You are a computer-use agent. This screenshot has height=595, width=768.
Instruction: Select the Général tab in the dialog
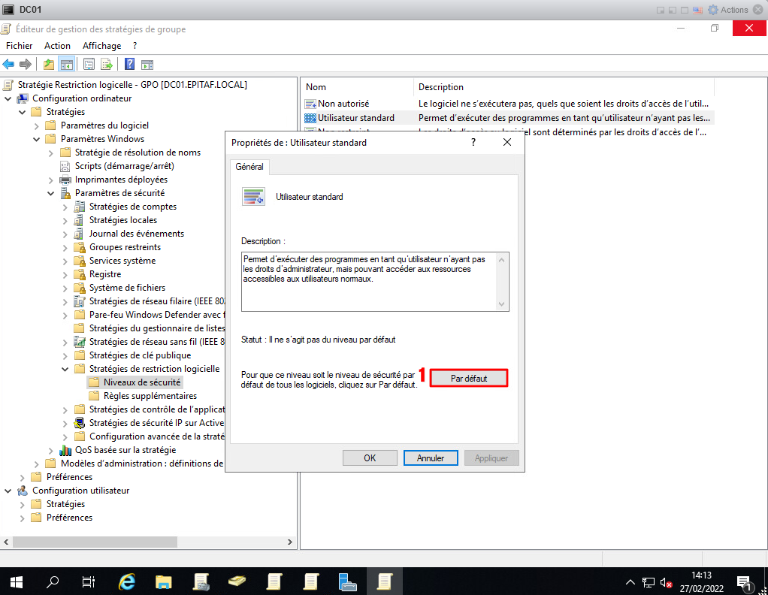point(249,167)
